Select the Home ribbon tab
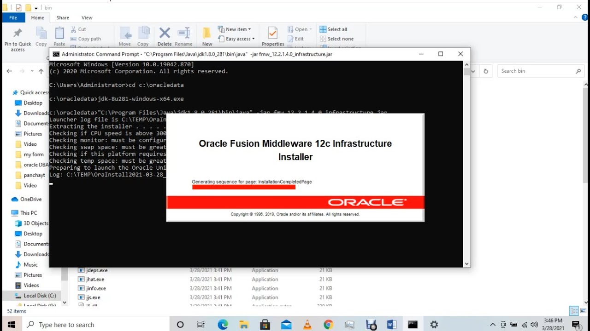 tap(38, 17)
